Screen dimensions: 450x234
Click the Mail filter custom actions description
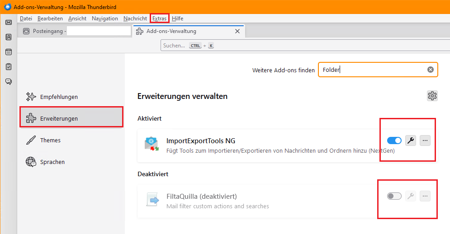[x=218, y=206]
